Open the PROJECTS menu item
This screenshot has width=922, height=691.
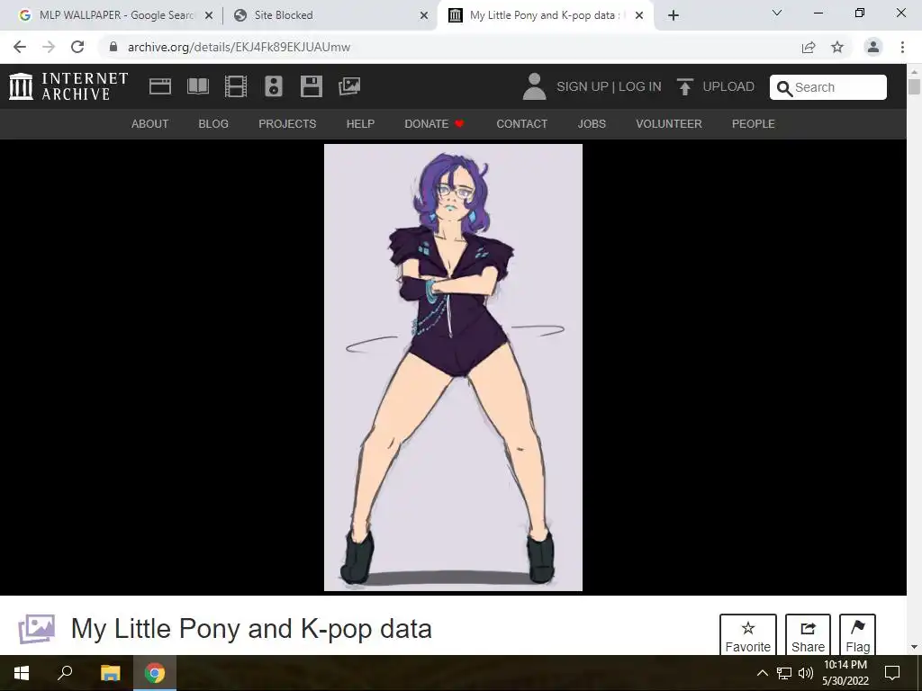click(287, 124)
